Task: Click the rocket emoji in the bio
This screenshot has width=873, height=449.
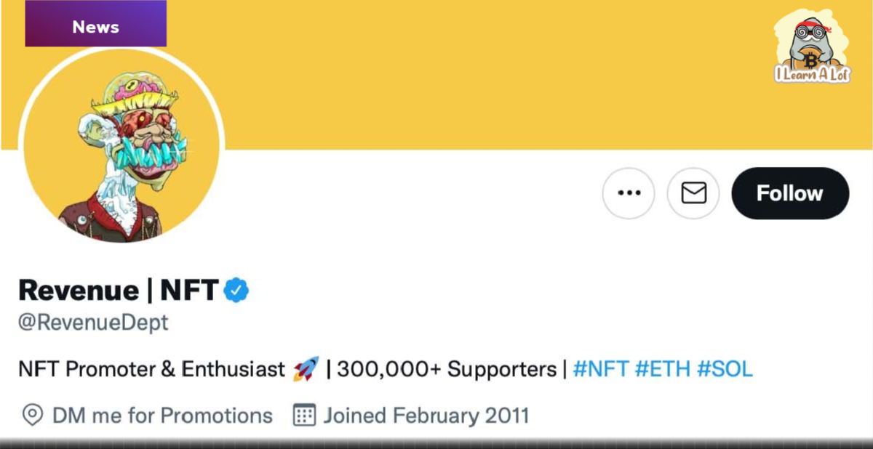Action: pyautogui.click(x=306, y=369)
